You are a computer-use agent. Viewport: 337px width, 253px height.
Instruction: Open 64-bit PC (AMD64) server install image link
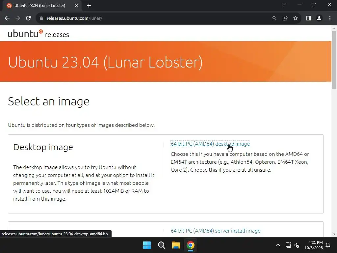pos(216,231)
